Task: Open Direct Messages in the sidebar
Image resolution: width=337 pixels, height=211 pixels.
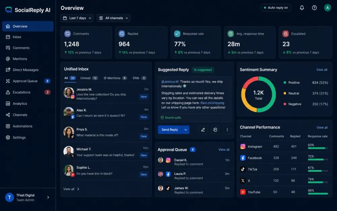Action: click(x=28, y=70)
